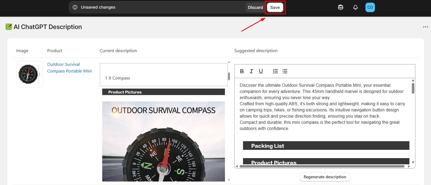Click the current description scrollbar thumb
This screenshot has height=185, width=431.
pyautogui.click(x=229, y=77)
